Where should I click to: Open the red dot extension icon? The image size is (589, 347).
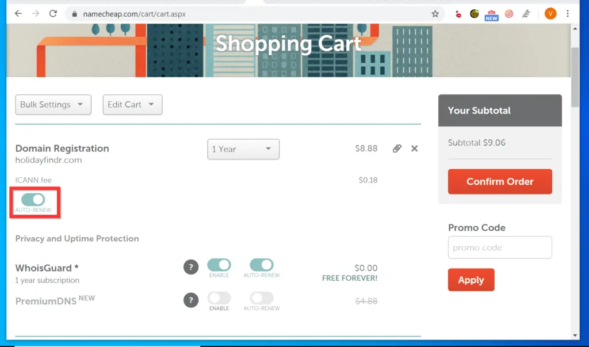[x=458, y=14]
